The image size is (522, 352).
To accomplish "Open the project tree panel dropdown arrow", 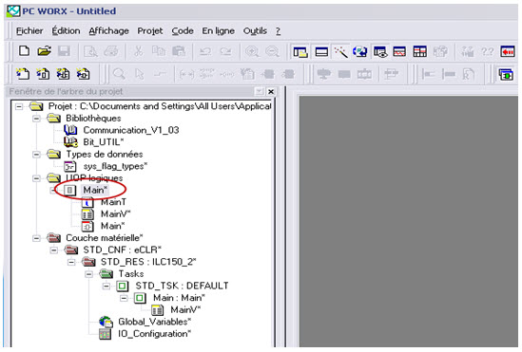I will [260, 92].
